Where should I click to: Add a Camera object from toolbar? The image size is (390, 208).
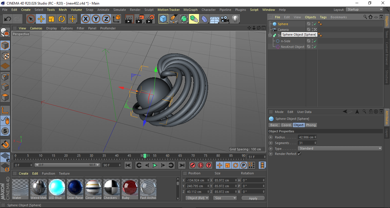pos(225,19)
